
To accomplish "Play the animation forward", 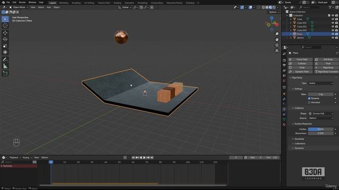I will pos(145,158).
